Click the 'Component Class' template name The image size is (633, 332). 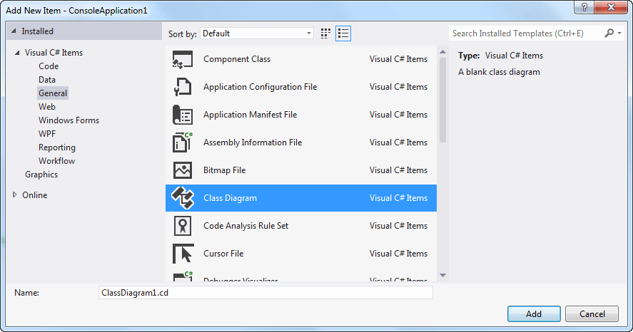tap(237, 59)
